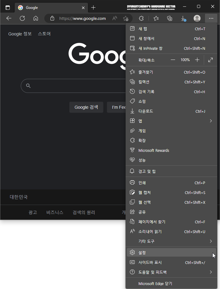Select 소리내어 읽기 menu entry

point(171,232)
